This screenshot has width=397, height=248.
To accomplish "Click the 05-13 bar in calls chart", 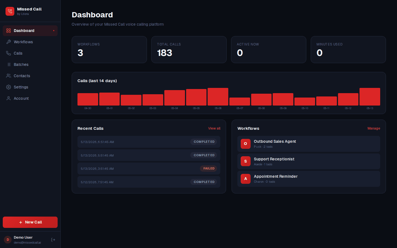I will click(370, 97).
